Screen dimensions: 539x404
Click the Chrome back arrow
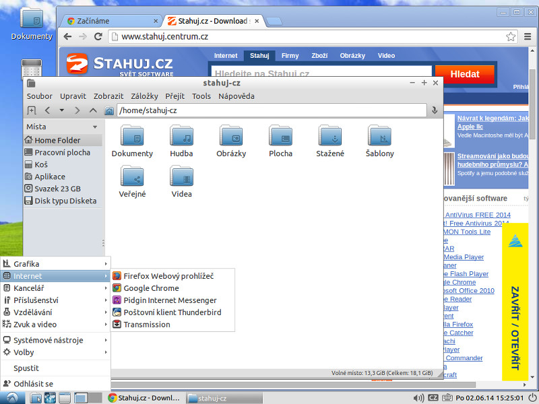(x=68, y=36)
